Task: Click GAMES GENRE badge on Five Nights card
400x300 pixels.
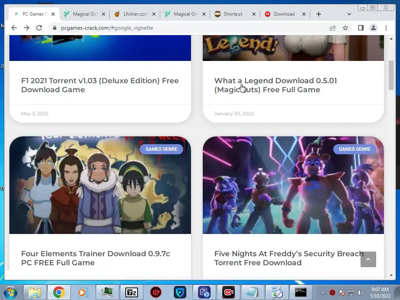Action: tap(355, 149)
